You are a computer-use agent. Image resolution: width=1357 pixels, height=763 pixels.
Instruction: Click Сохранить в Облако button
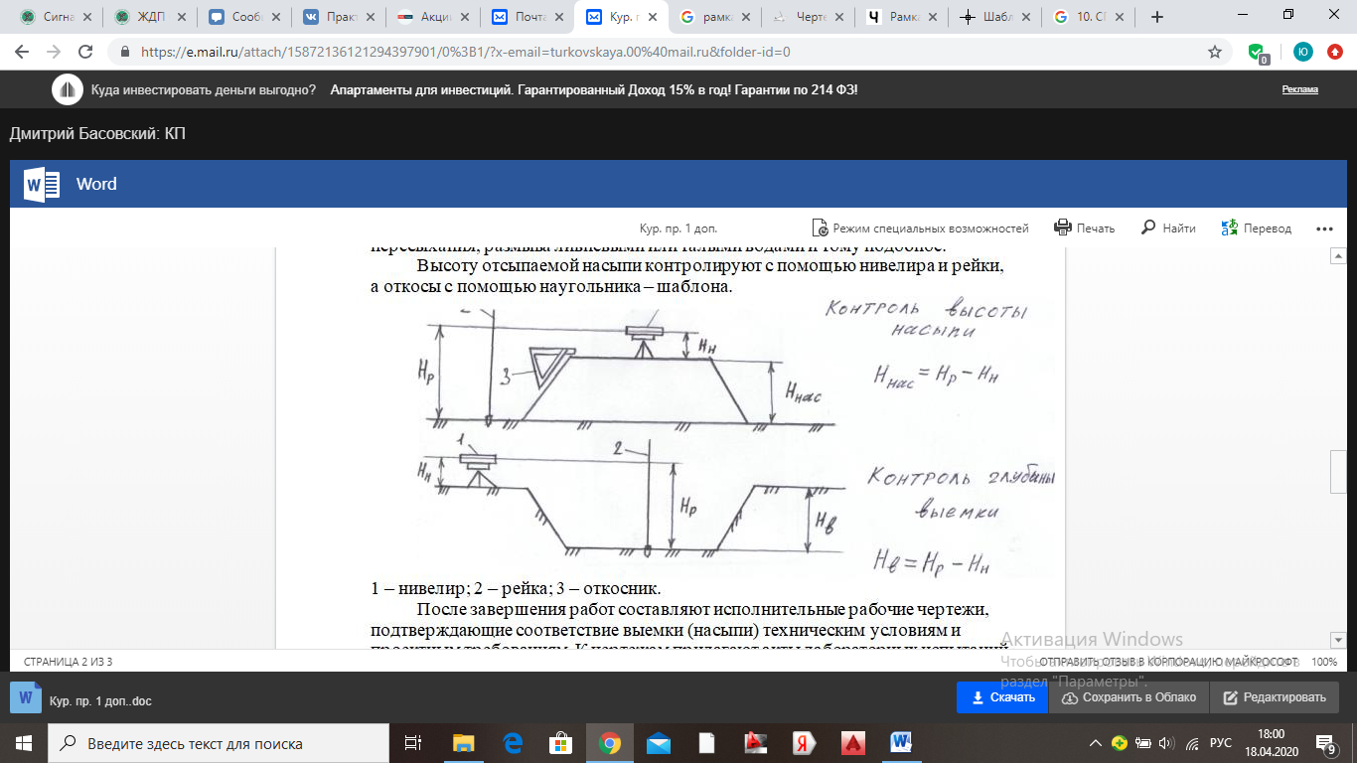coord(1130,697)
